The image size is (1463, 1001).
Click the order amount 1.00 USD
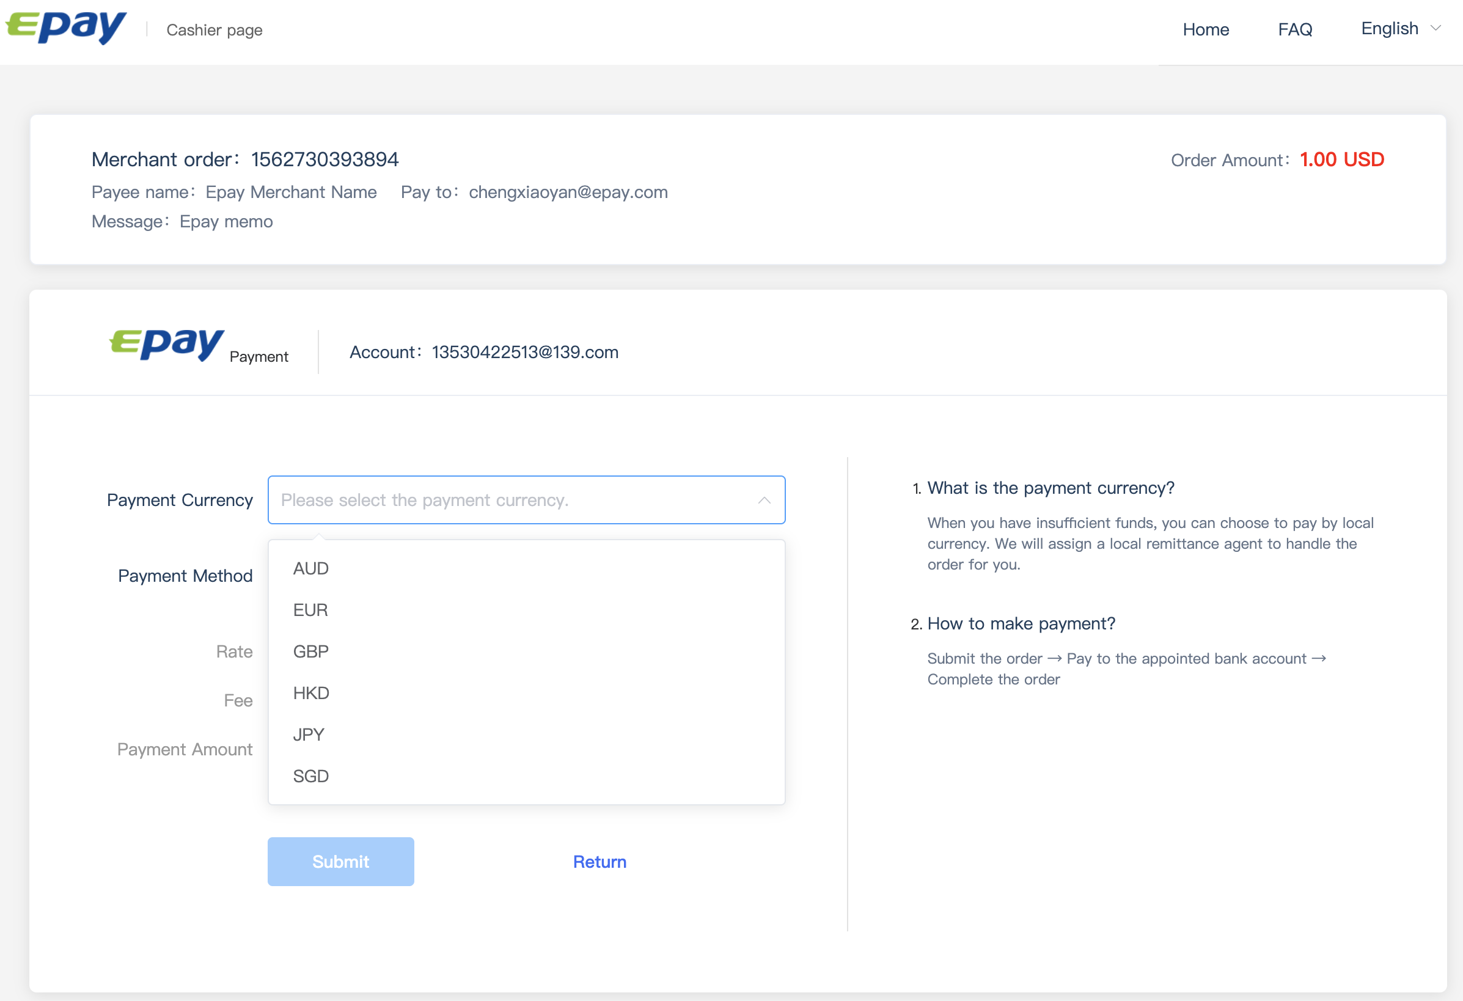[1341, 160]
